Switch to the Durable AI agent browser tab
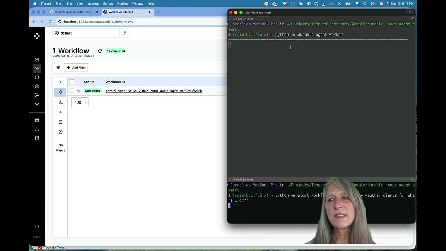The width and height of the screenshot is (446, 251). pyautogui.click(x=74, y=12)
